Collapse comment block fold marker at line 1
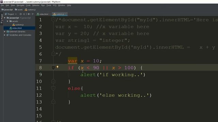 [53, 20]
